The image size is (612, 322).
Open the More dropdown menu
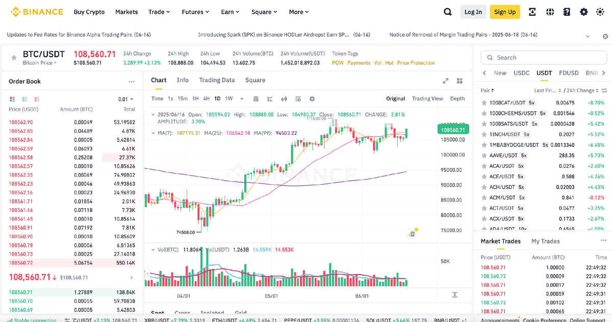(299, 12)
